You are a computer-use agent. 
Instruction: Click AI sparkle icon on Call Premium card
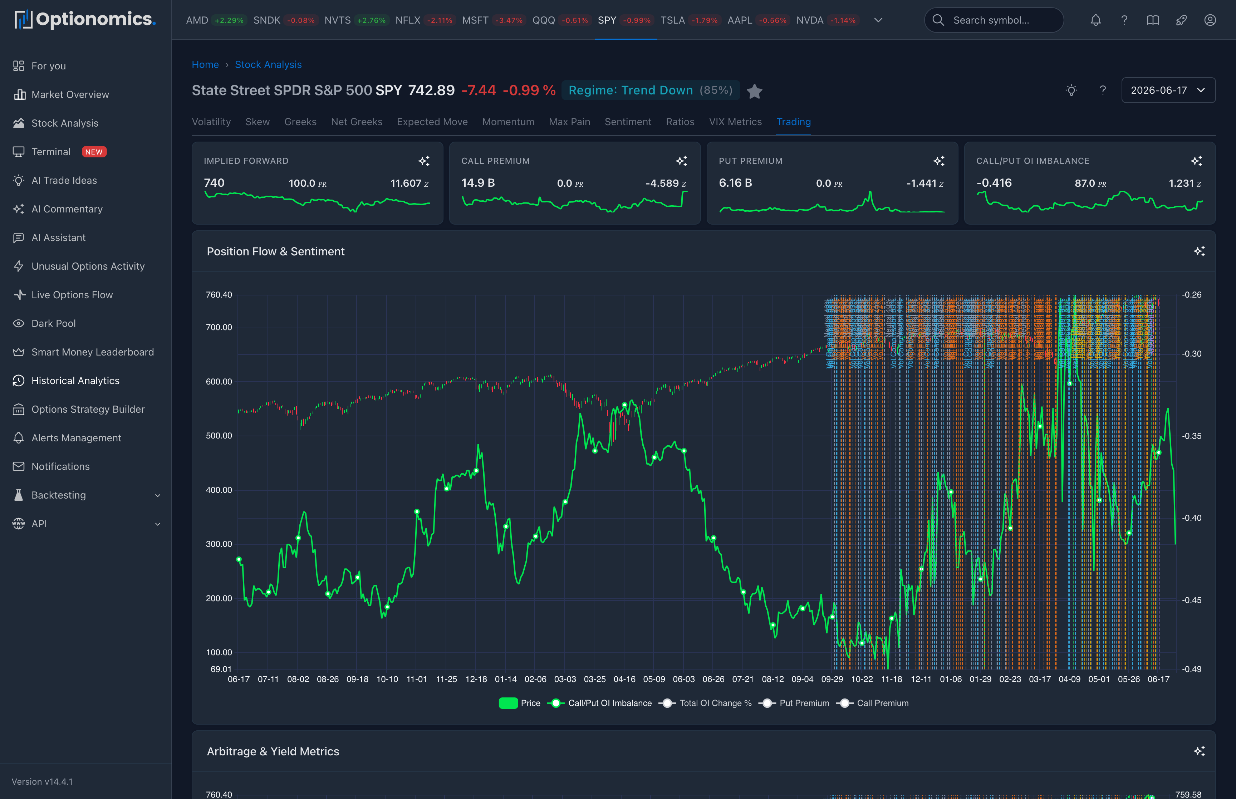681,161
